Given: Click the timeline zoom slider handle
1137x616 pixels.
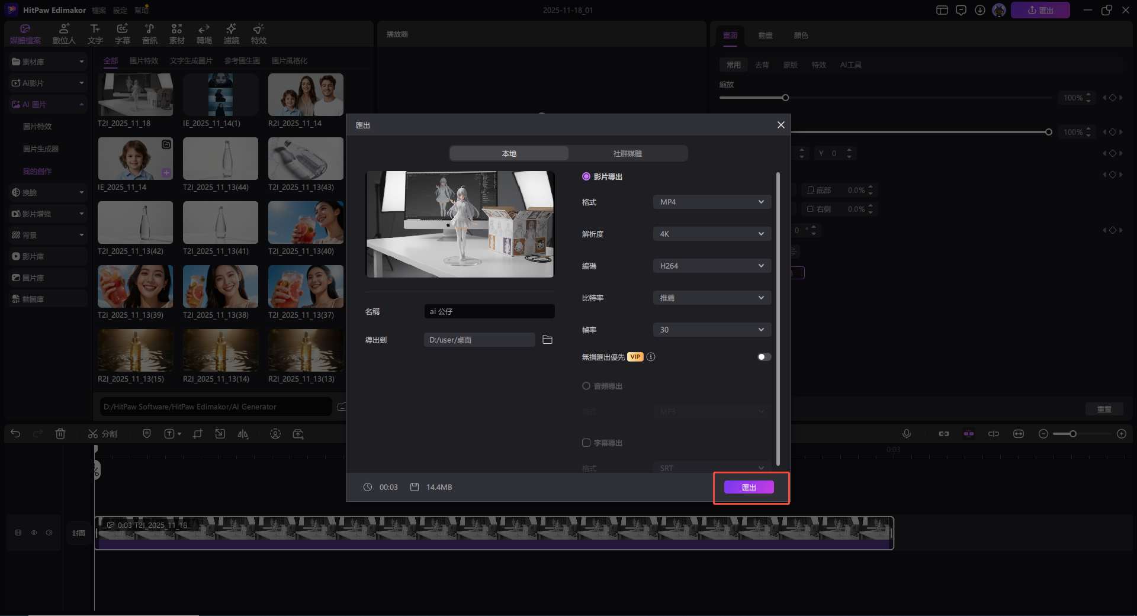Looking at the screenshot, I should pyautogui.click(x=1072, y=434).
